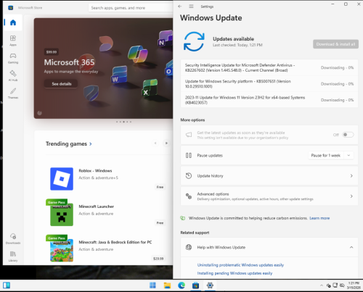Viewport: 363px width, 292px height.
Task: Click Minecraft: Java & Bedrock Edition title
Action: point(115,242)
